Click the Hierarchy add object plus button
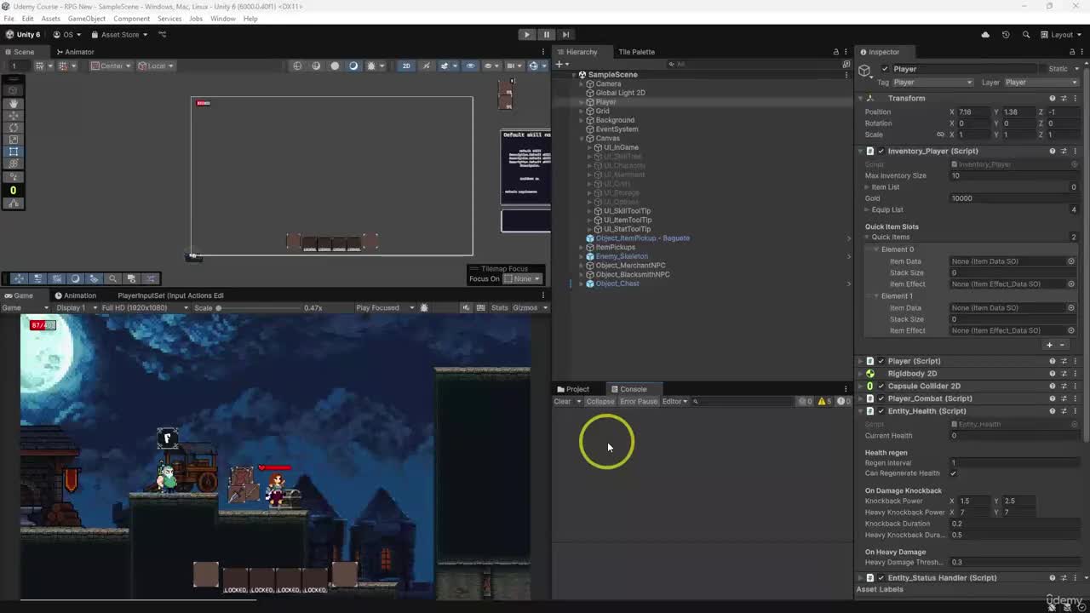 pos(560,65)
